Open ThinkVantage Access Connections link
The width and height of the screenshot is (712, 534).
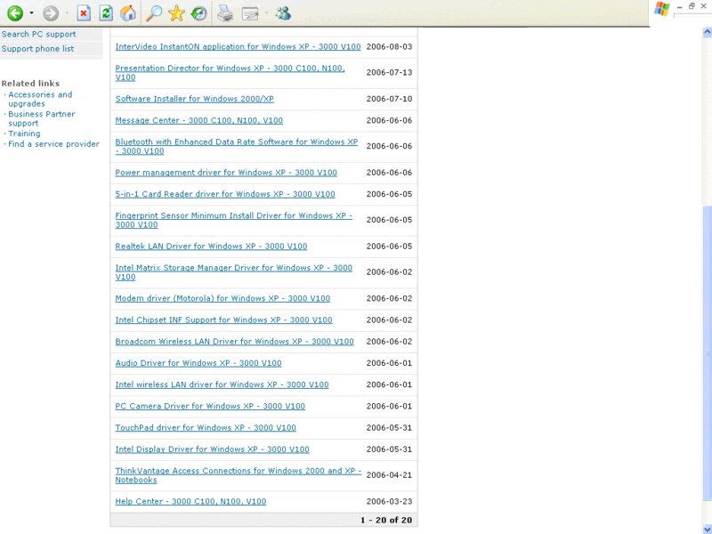coord(238,475)
